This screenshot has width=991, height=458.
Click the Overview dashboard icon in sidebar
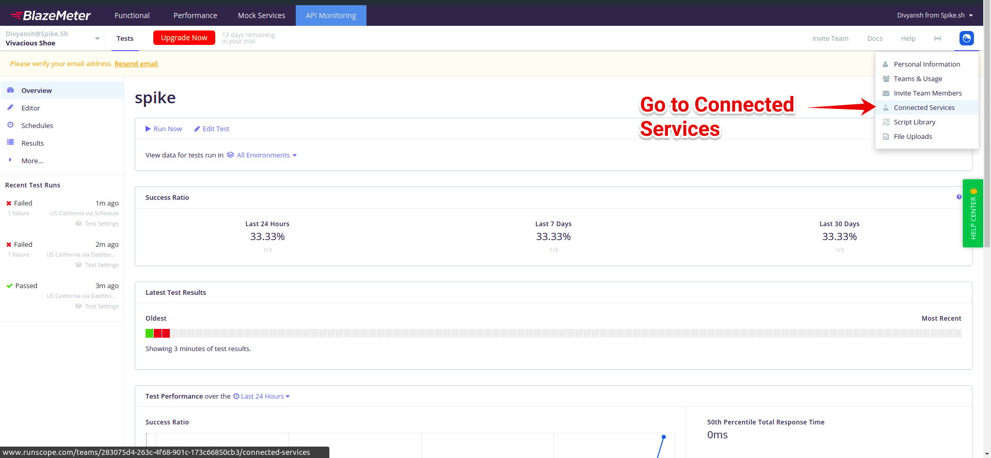(10, 90)
